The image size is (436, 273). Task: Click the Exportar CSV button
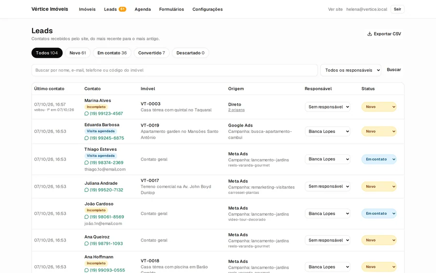coord(384,34)
